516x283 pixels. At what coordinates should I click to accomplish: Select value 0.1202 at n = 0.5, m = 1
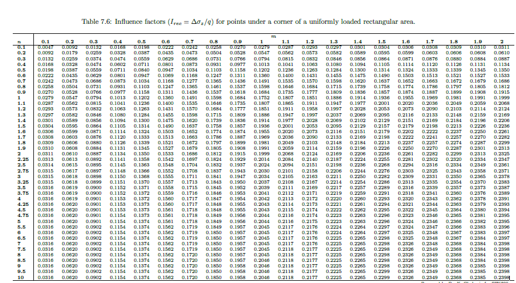262,70
